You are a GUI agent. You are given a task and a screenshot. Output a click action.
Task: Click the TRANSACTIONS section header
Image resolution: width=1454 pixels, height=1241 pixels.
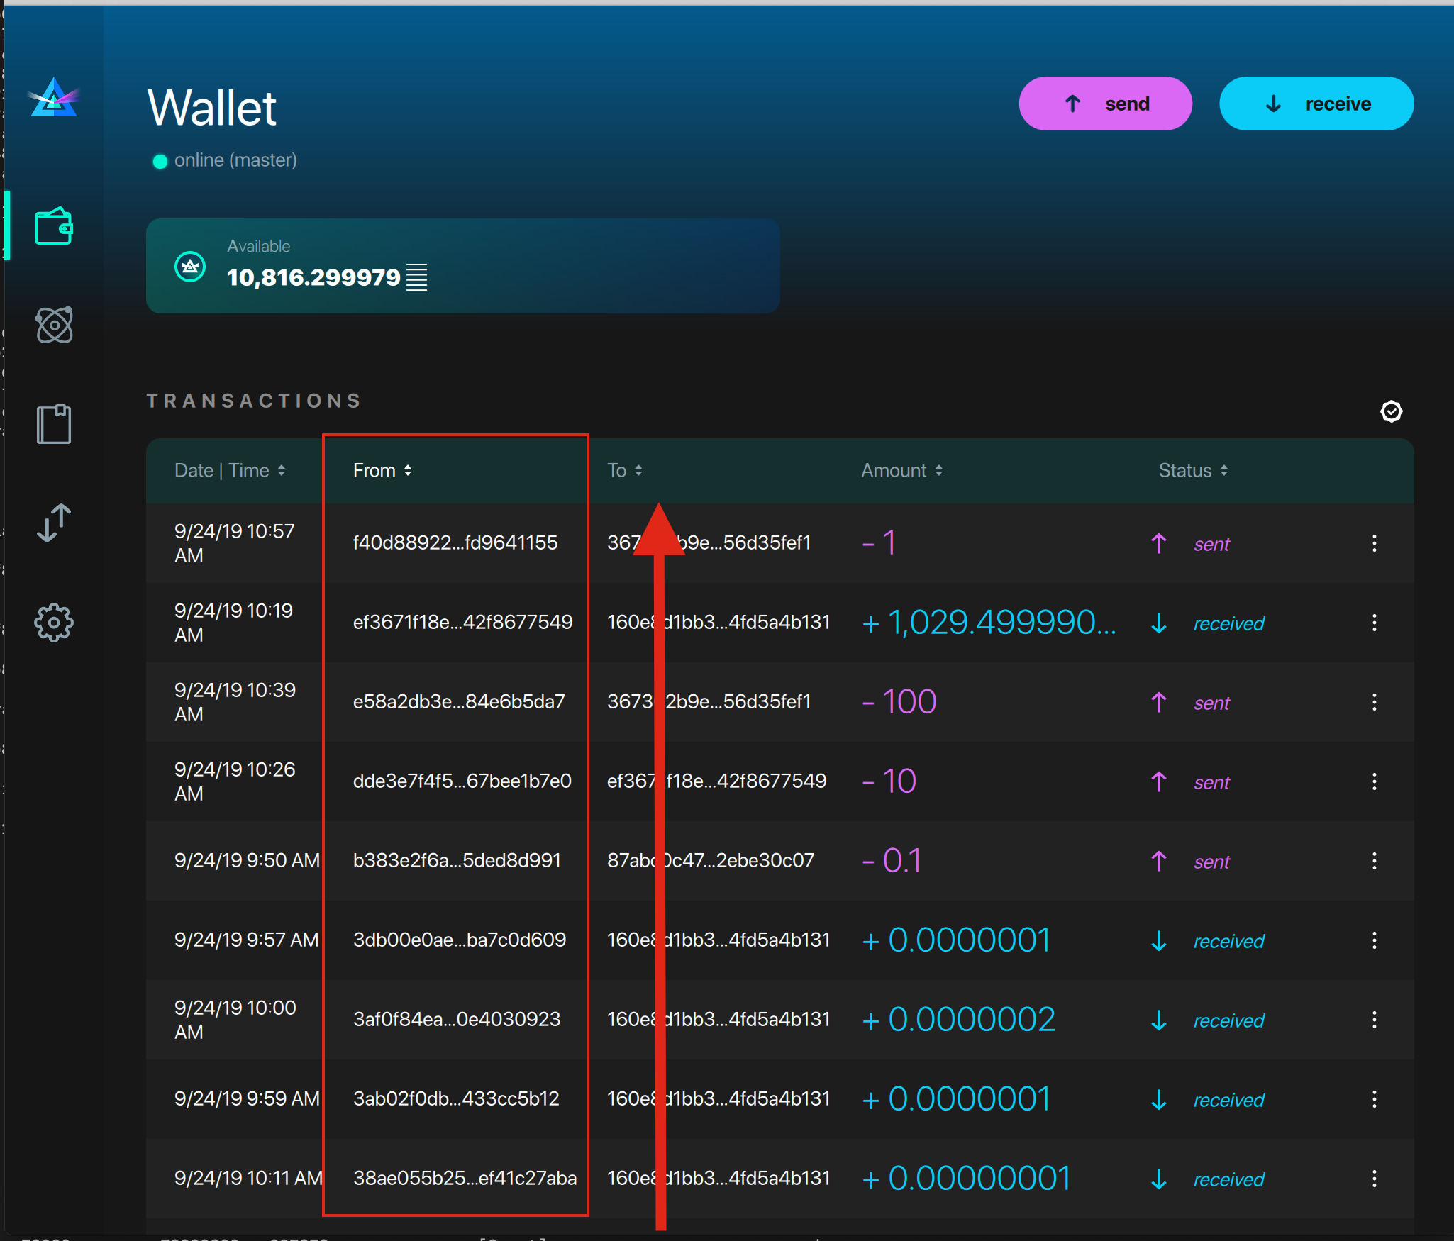tap(253, 400)
